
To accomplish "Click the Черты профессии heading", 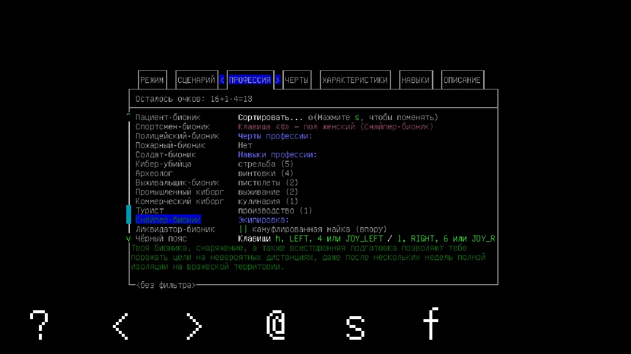I will click(275, 136).
